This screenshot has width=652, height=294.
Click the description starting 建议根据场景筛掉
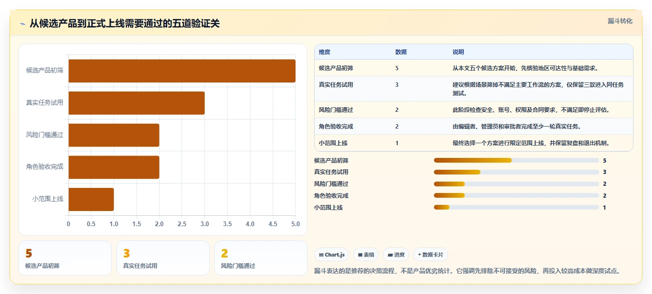538,89
